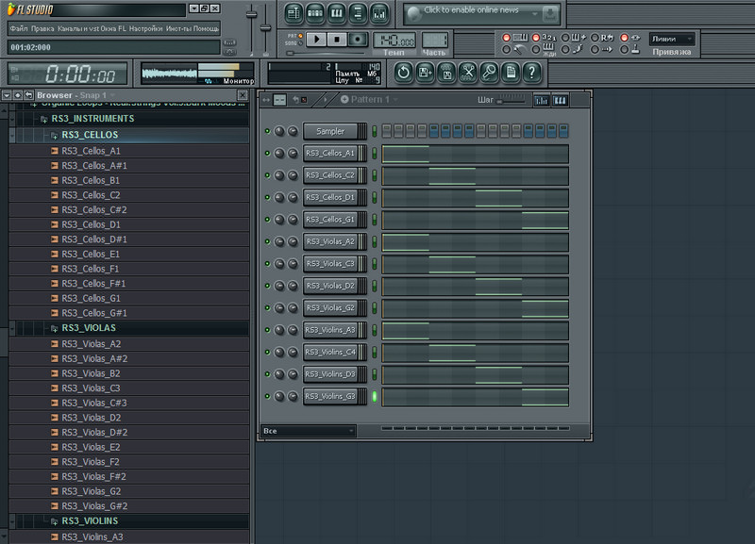
Task: Toggle channel select LED for RS3_Violins_G3
Action: click(374, 396)
